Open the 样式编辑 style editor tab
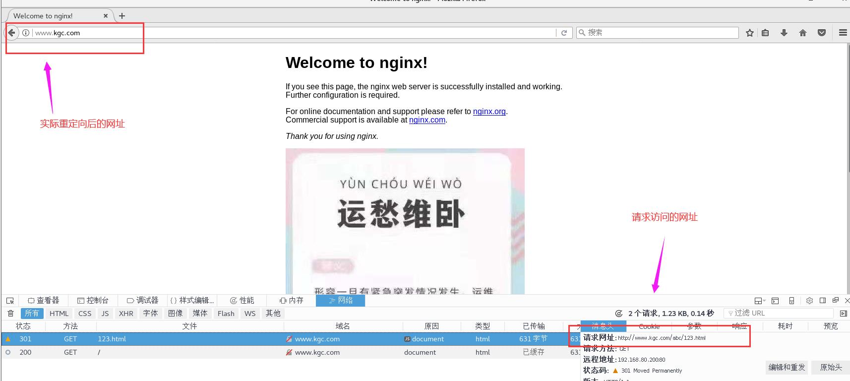Image resolution: width=850 pixels, height=381 pixels. (x=192, y=301)
